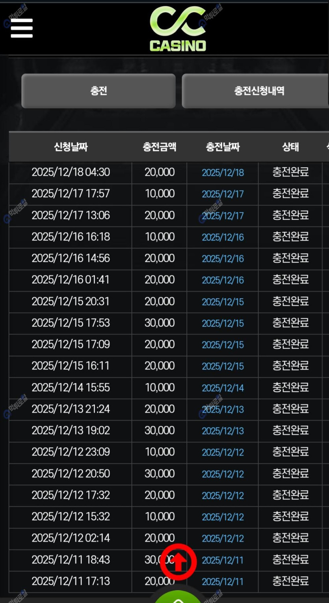The width and height of the screenshot is (329, 603).
Task: Open the 충전 tab
Action: 99,91
